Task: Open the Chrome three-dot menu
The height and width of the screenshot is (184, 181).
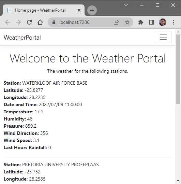Action: click(174, 22)
